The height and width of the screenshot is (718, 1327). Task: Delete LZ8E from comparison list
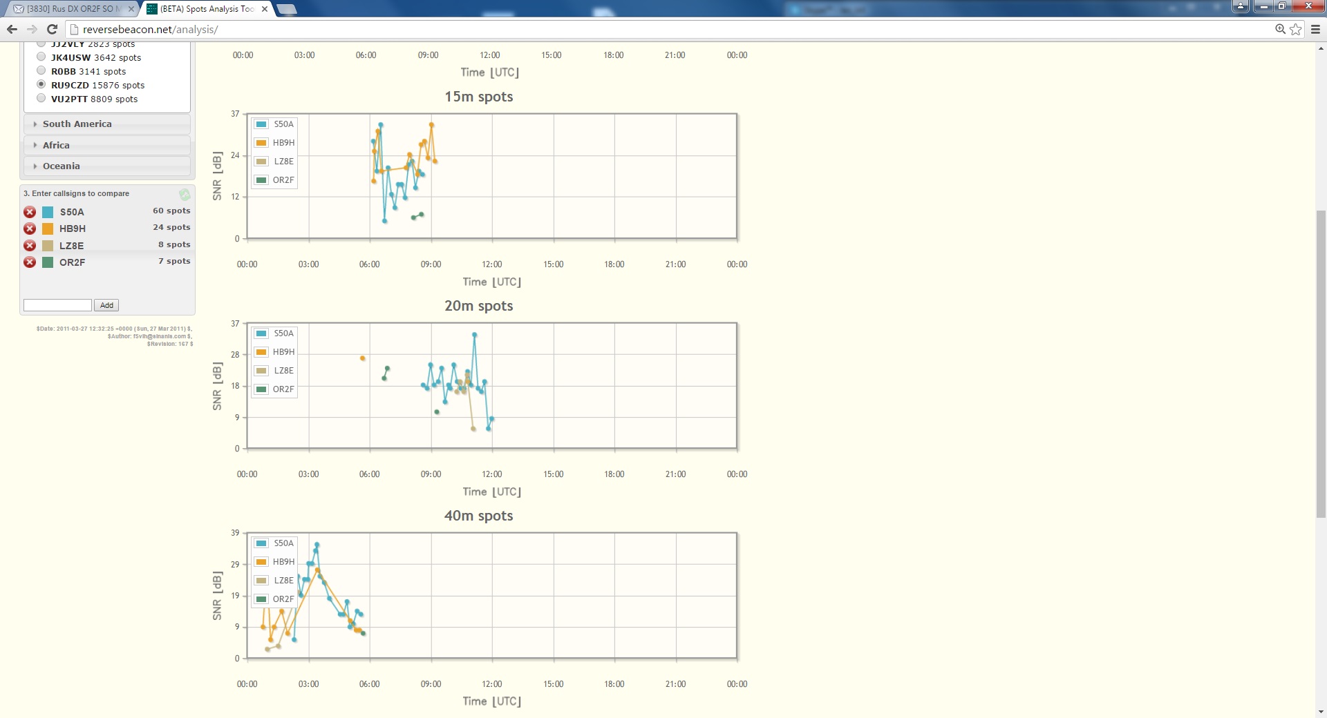click(30, 246)
